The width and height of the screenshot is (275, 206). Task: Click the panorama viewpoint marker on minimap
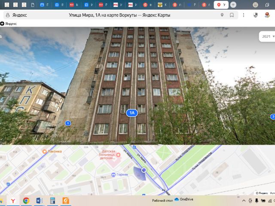pyautogui.click(x=144, y=170)
